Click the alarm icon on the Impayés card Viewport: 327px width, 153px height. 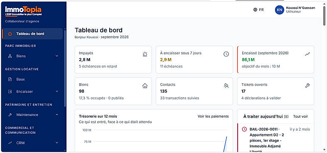(x=145, y=54)
